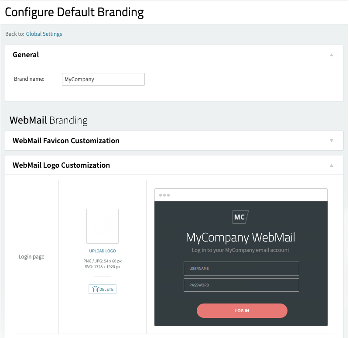
Task: Click the MC logo in login preview
Action: coord(240,217)
